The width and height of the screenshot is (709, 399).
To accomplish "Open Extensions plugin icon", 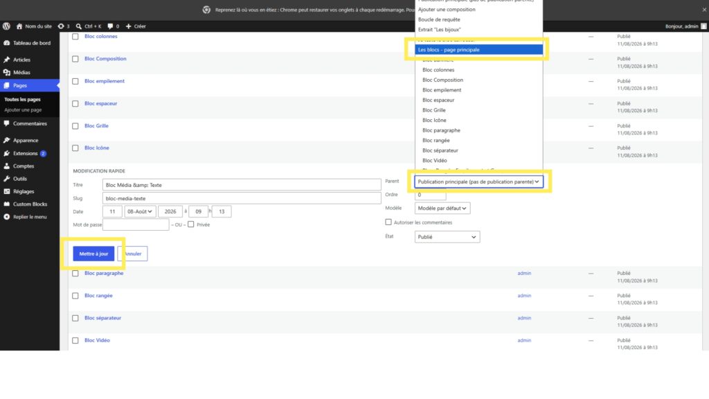I will tap(7, 153).
